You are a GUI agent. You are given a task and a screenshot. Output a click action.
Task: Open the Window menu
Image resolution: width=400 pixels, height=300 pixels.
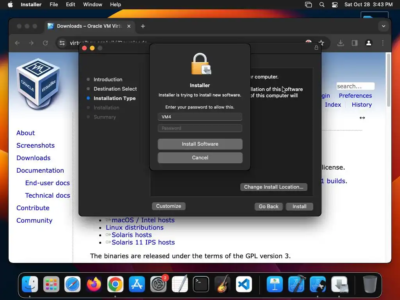(x=93, y=5)
